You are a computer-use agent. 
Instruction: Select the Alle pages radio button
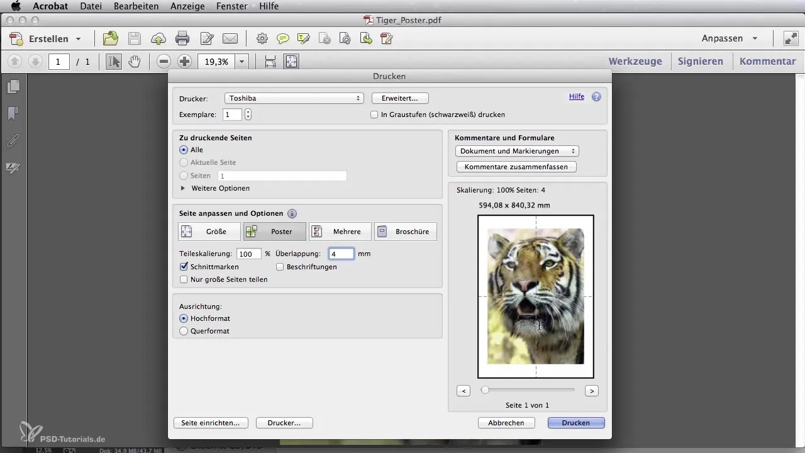pos(184,150)
